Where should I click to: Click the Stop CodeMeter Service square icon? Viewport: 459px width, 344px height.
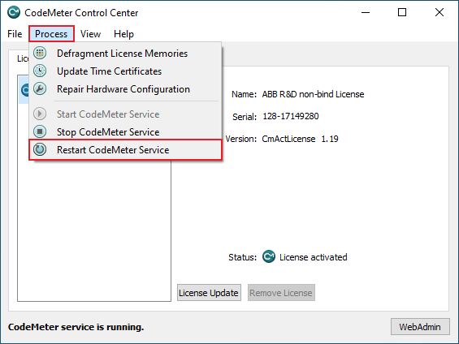[40, 131]
